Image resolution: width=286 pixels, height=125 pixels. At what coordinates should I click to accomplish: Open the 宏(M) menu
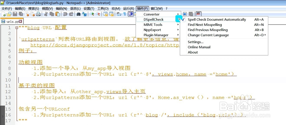(116, 9)
